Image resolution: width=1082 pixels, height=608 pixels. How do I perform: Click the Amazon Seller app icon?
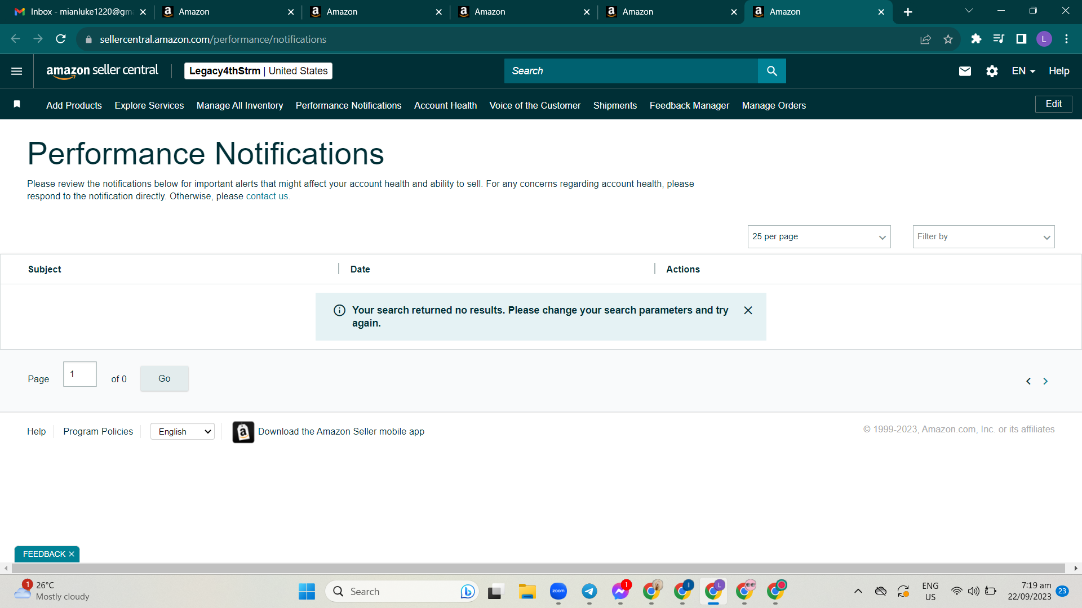(x=243, y=432)
